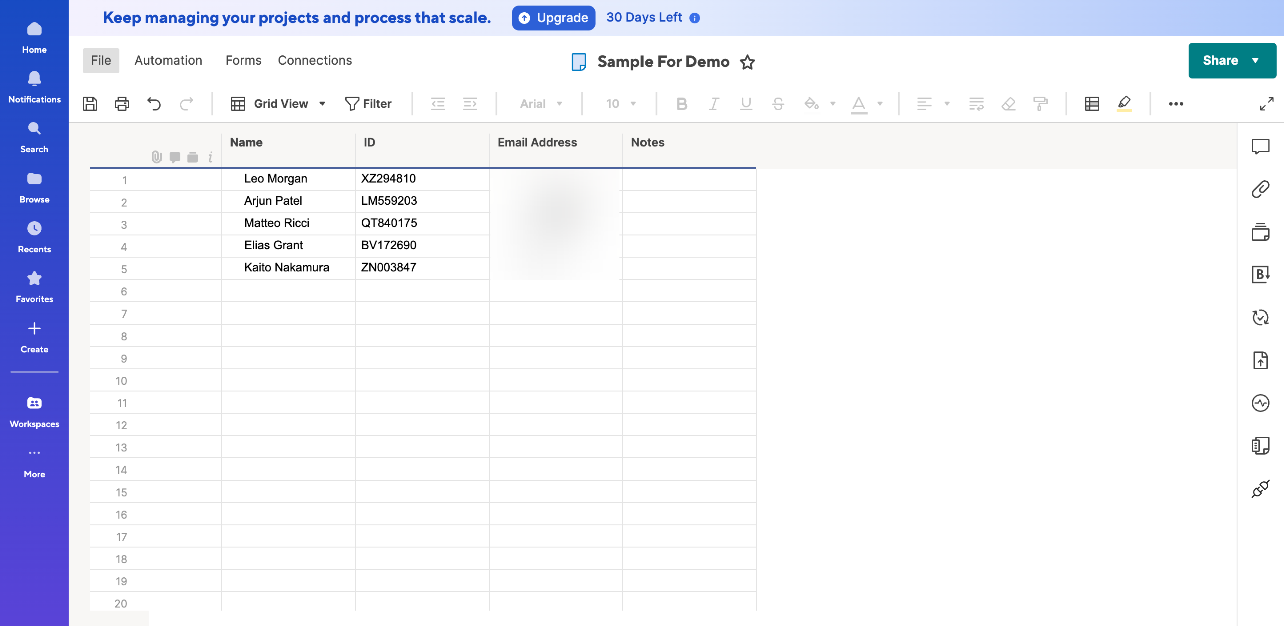The height and width of the screenshot is (626, 1284).
Task: Open the connectors plug panel icon
Action: point(1260,489)
